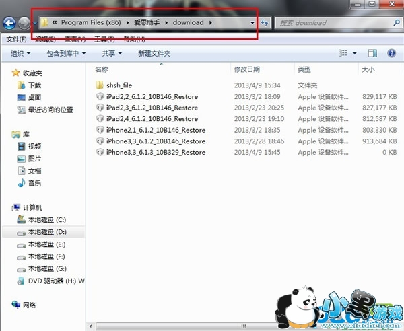Select Program Files (x86) breadcrumb

[91, 22]
